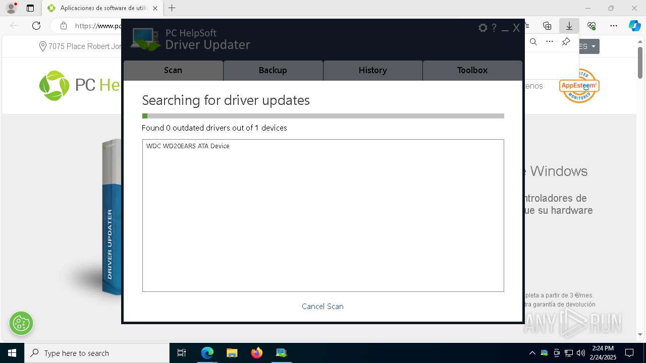Image resolution: width=646 pixels, height=363 pixels.
Task: Open Firefox from taskbar
Action: click(x=257, y=353)
